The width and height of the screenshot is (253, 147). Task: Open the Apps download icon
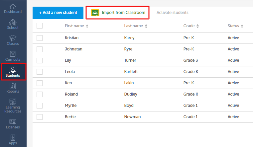[13, 138]
